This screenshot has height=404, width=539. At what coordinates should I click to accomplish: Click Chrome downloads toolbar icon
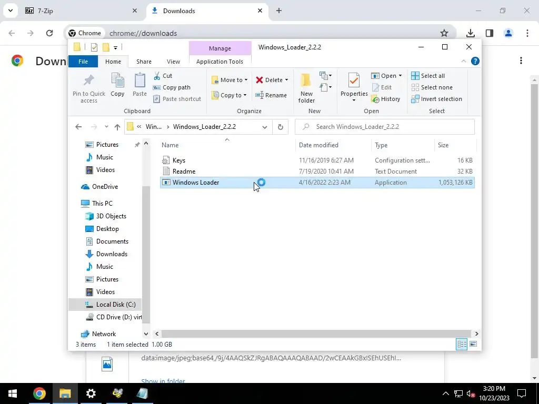tap(470, 33)
